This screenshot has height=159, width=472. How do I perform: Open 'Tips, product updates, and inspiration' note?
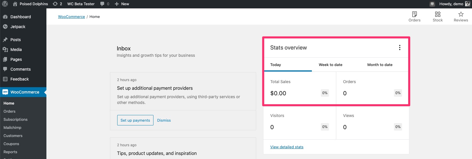click(157, 153)
